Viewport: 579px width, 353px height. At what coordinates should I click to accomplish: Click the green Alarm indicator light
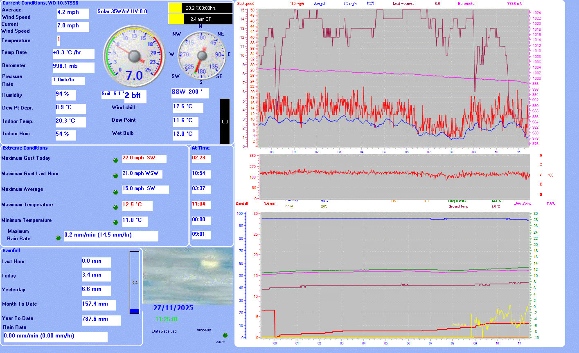click(x=225, y=335)
